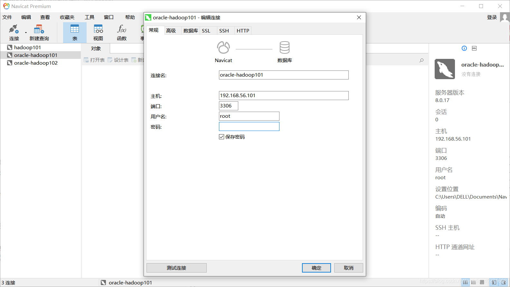Image resolution: width=510 pixels, height=287 pixels.
Task: Switch to detail view in the status bar
Action: pos(474,282)
